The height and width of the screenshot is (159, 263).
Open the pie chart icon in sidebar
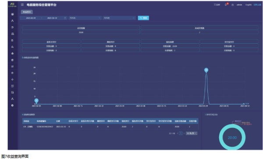pos(12,27)
